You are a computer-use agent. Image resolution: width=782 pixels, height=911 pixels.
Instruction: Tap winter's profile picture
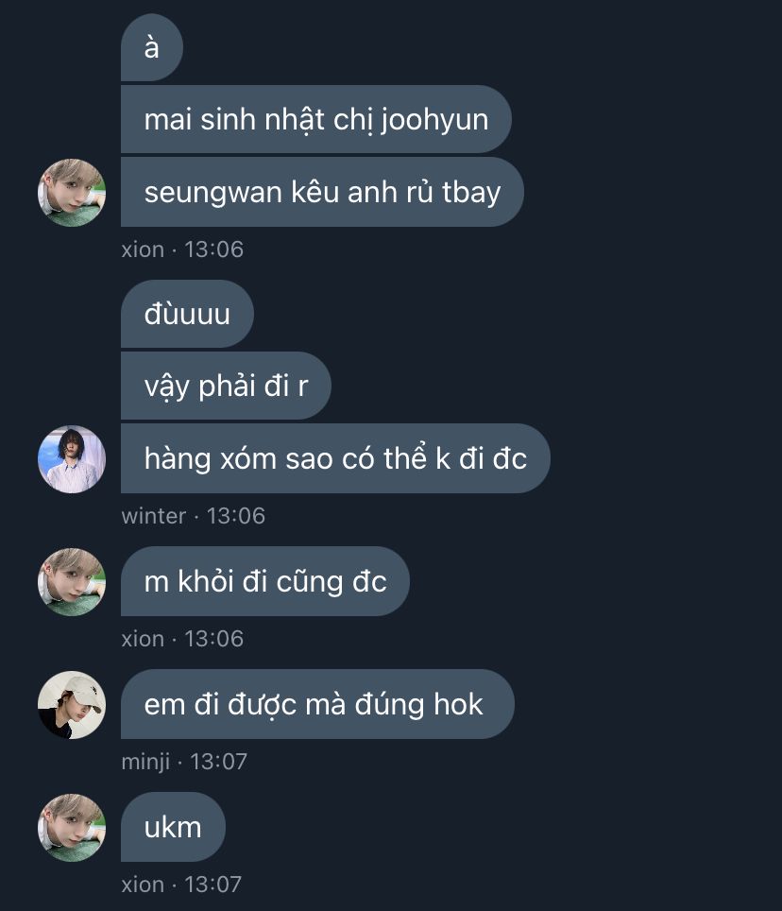[x=72, y=459]
